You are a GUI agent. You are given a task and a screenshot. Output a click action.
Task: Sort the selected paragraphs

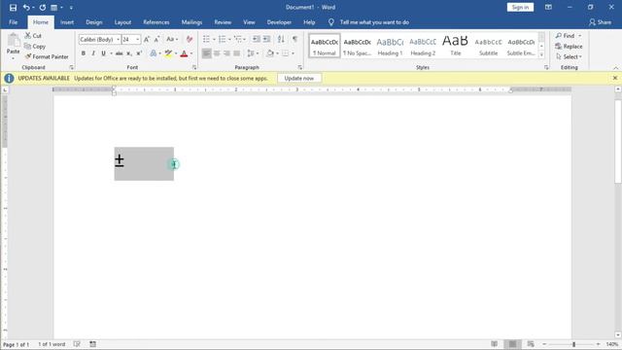pyautogui.click(x=281, y=39)
